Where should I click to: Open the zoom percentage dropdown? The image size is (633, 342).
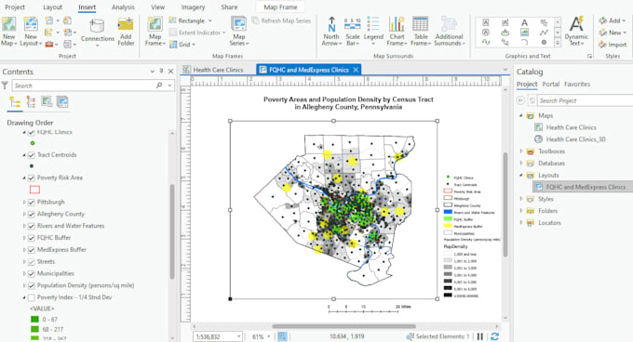point(268,336)
